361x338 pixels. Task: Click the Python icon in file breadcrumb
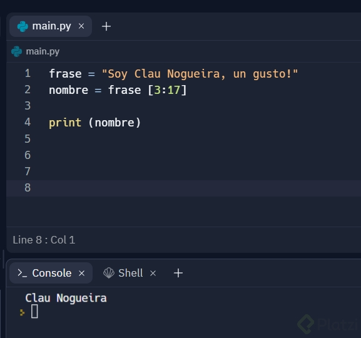16,51
